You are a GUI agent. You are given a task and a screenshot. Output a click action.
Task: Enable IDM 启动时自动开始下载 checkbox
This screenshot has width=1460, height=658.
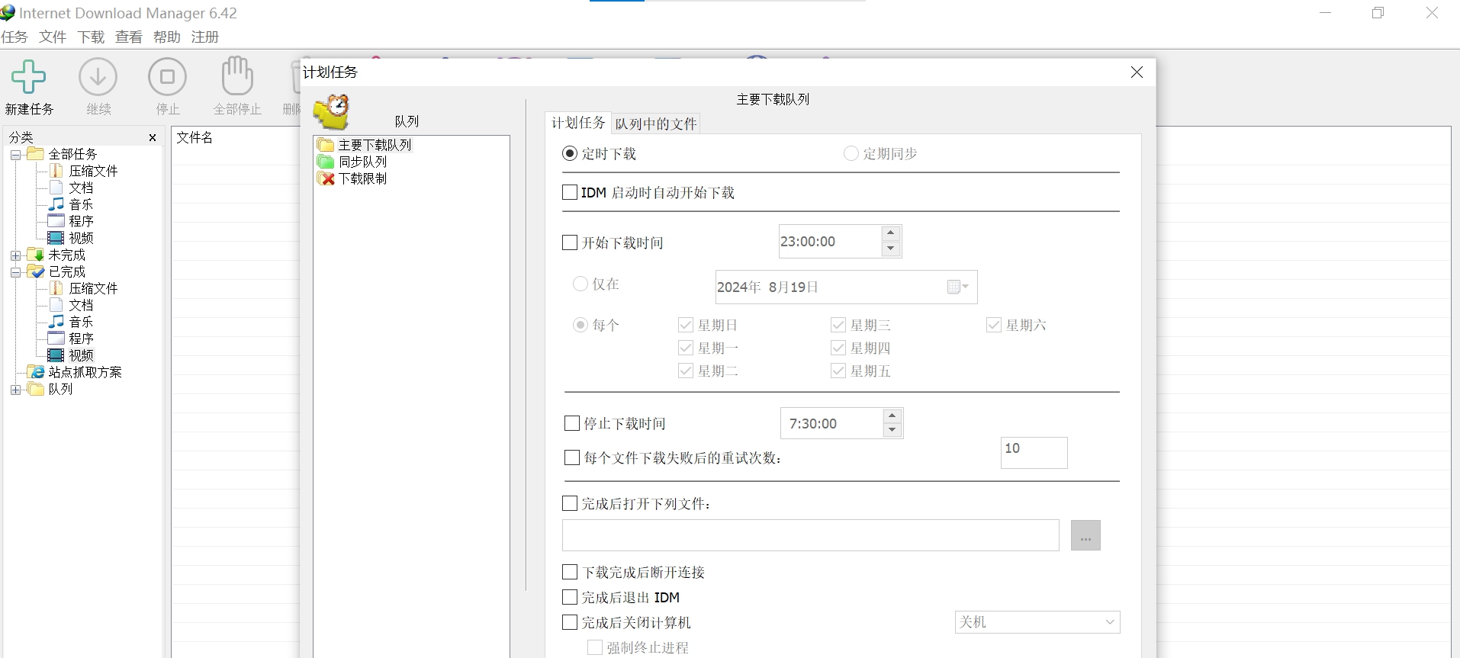click(570, 193)
